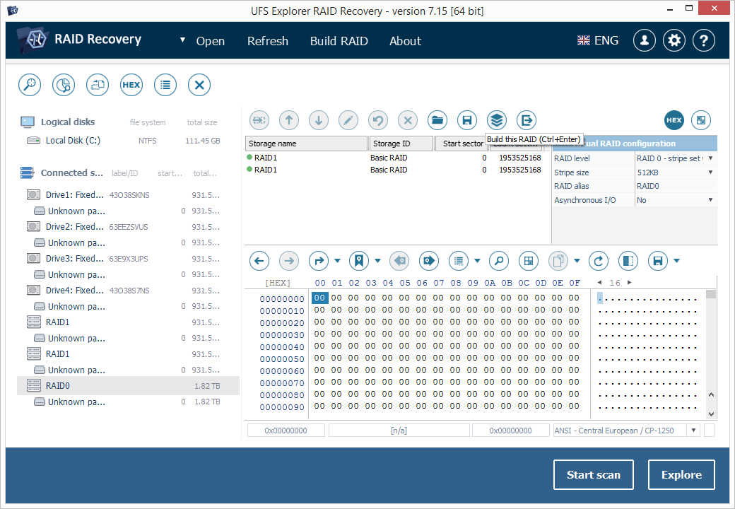Go back in hex viewer history

tap(259, 261)
